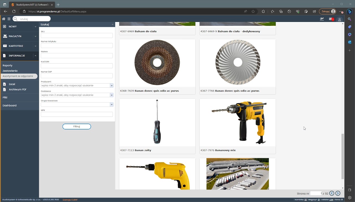Image resolution: width=355 pixels, height=202 pixels.
Task: Click the Excel export icon in sidebar
Action: 4,84
